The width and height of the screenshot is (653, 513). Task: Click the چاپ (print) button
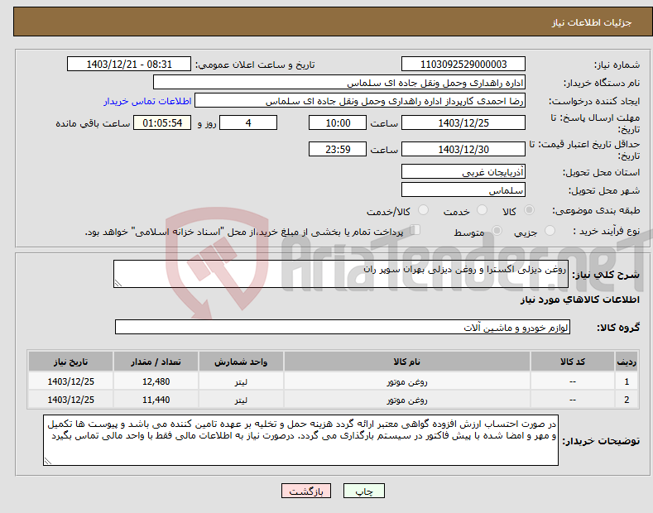[363, 491]
